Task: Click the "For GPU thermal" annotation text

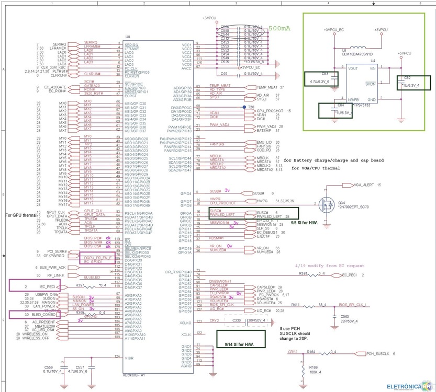Action: point(21,215)
